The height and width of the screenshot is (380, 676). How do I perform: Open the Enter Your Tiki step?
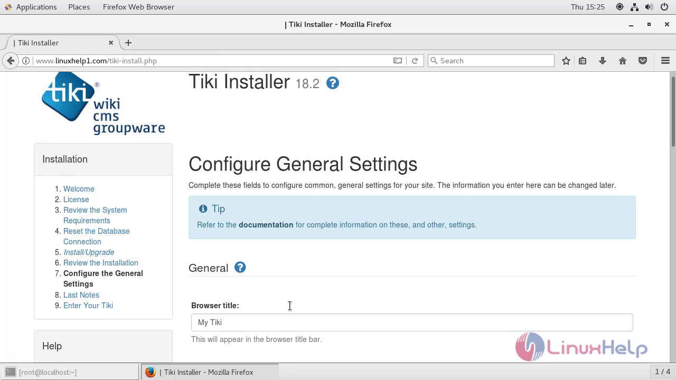pos(88,306)
